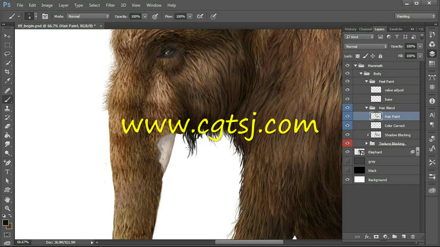The height and width of the screenshot is (247, 440).
Task: Open the Filter menu
Action: point(111,5)
